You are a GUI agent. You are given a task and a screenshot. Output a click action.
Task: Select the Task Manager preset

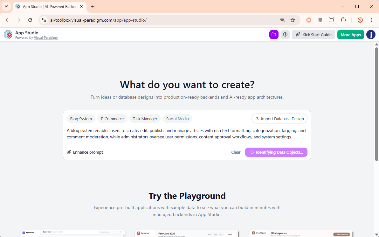coord(145,119)
